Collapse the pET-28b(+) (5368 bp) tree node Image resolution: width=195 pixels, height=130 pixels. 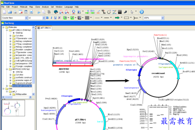pos(7,30)
